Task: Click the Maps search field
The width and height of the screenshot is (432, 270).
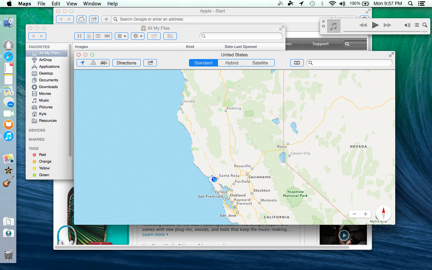Action: pyautogui.click(x=349, y=63)
